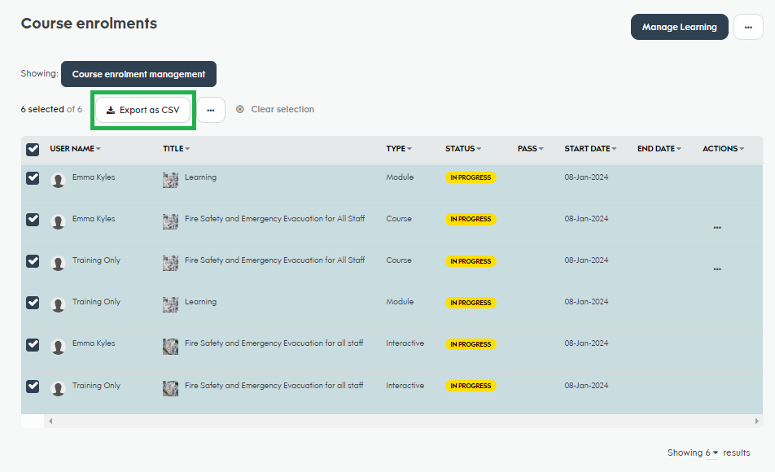The width and height of the screenshot is (775, 472).
Task: Uncheck Training Only Interactive row checkbox
Action: click(33, 386)
